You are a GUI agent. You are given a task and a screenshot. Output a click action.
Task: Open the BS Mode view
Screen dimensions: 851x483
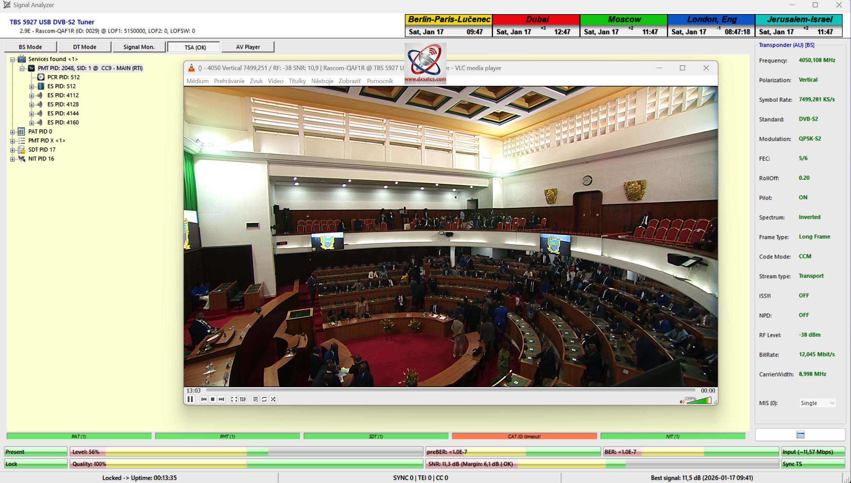coord(30,47)
